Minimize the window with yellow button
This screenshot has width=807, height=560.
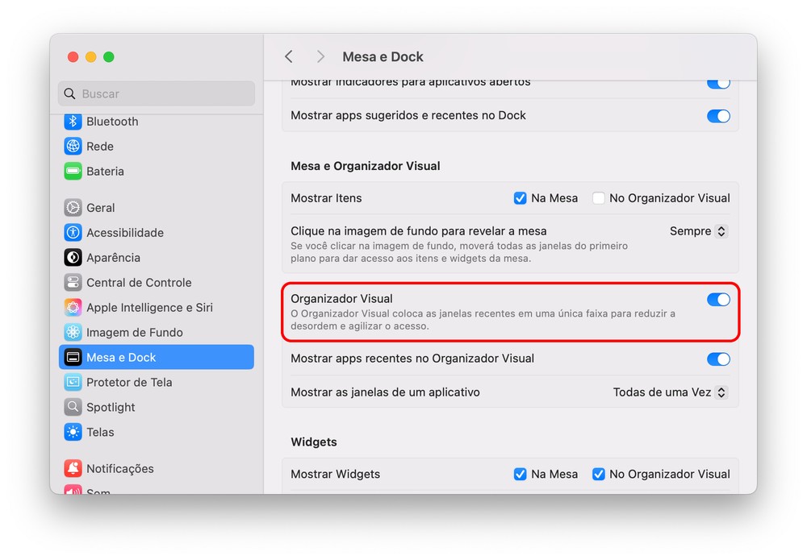(x=90, y=56)
